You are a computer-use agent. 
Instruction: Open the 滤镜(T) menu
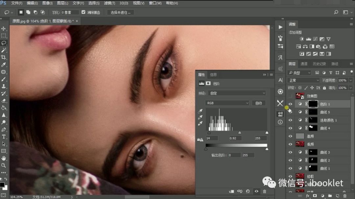point(108,3)
